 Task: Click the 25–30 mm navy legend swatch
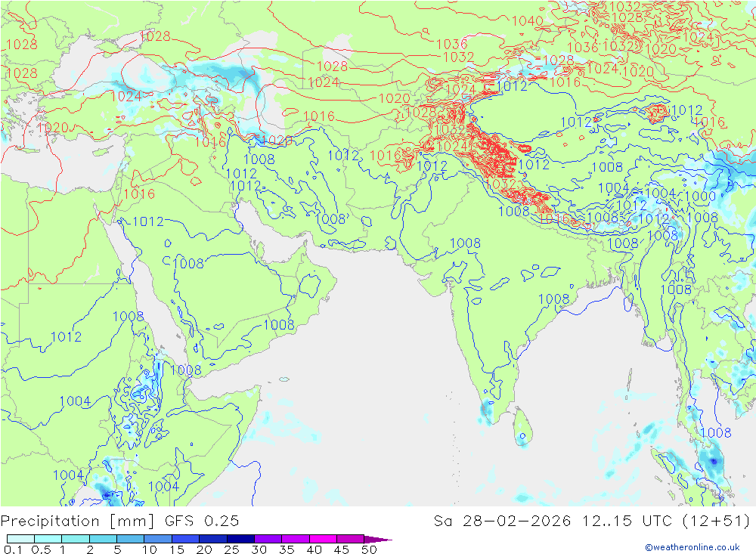pyautogui.click(x=240, y=539)
